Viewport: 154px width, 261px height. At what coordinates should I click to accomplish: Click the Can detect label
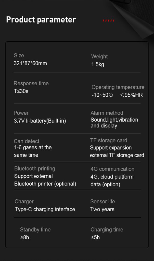27,141
